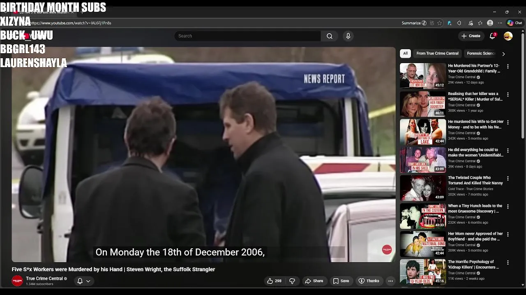
Task: Open thumbnail of Twisted Couple video
Action: click(423, 188)
